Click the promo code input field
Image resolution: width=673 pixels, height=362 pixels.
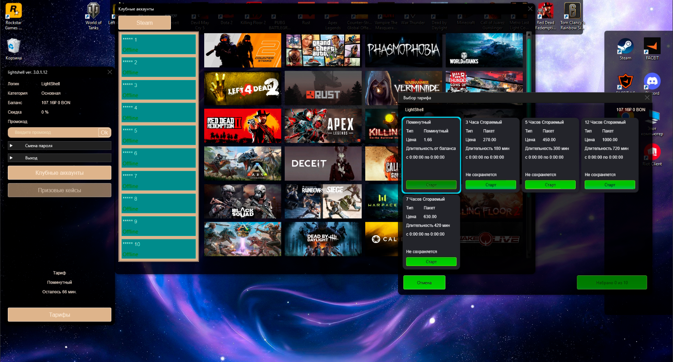[x=53, y=133]
